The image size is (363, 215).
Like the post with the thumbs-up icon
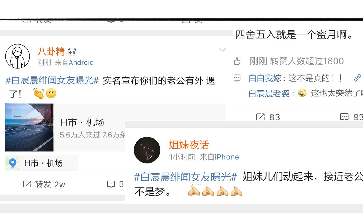pyautogui.click(x=237, y=61)
